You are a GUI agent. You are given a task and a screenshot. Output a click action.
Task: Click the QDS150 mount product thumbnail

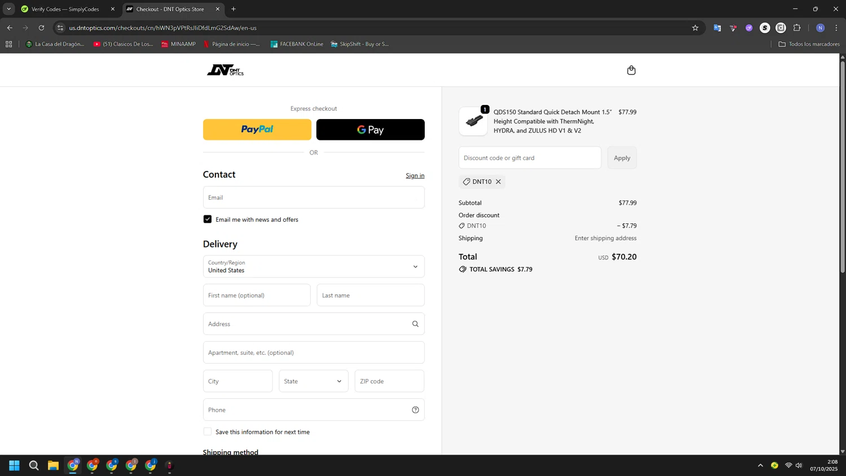473,121
